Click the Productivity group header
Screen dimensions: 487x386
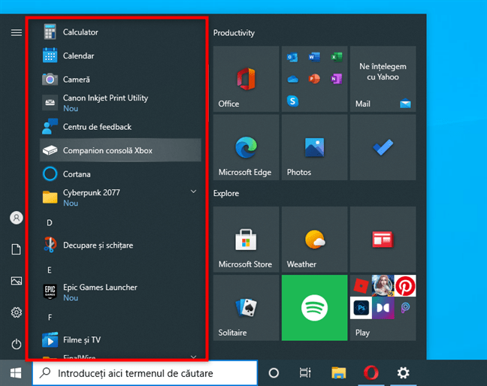pyautogui.click(x=234, y=33)
